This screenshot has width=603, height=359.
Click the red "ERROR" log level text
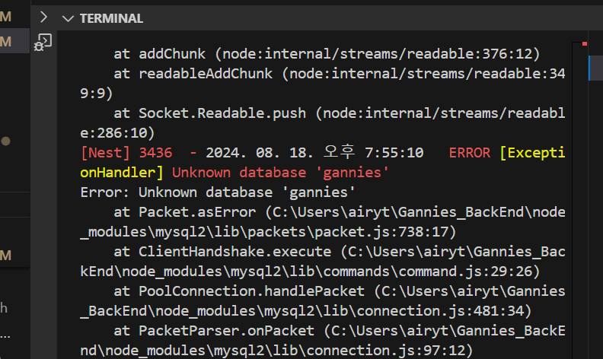pyautogui.click(x=470, y=153)
